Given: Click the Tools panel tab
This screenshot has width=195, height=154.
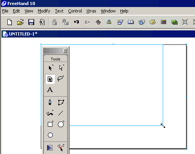Looking at the screenshot, I should pyautogui.click(x=56, y=59).
